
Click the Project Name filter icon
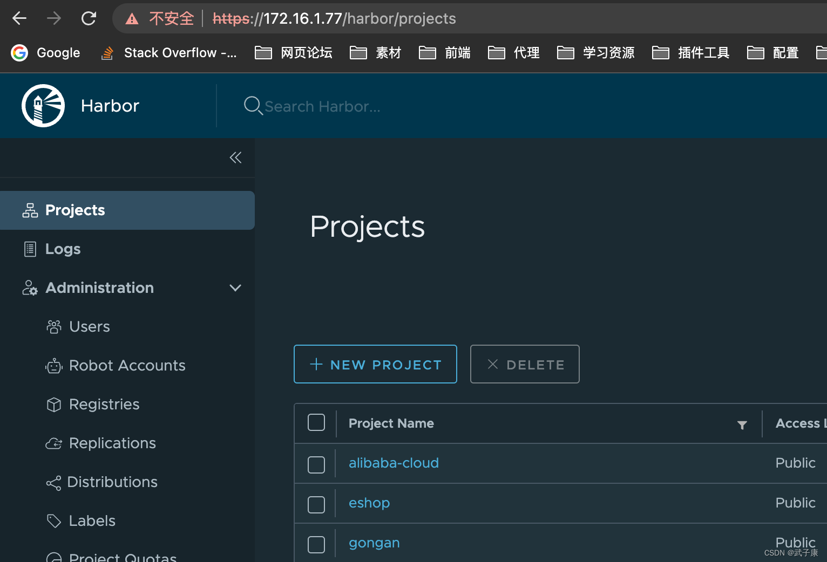(x=742, y=425)
